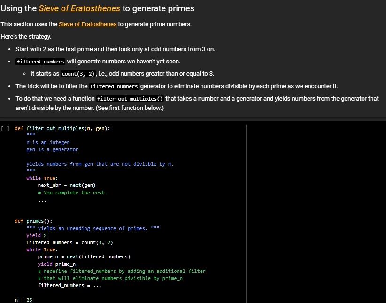Click docstring line 'yields numbers from gen that are not divisble'
The height and width of the screenshot is (303, 386).
click(100, 164)
